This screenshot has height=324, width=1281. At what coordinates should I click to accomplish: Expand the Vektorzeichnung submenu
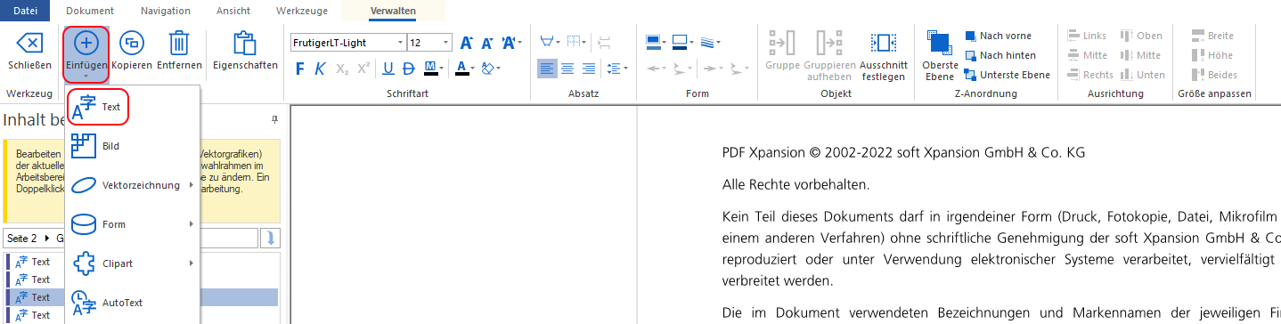coord(132,185)
